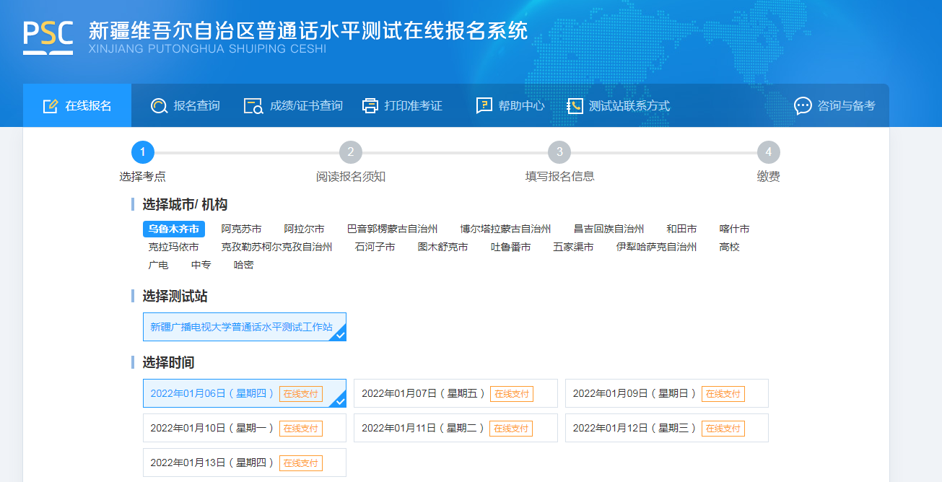This screenshot has width=942, height=482.
Task: Click the 在线报名 pencil edit icon
Action: click(50, 106)
